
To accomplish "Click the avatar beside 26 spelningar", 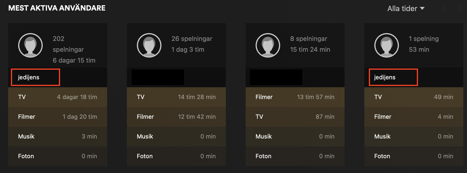I will click(x=149, y=45).
